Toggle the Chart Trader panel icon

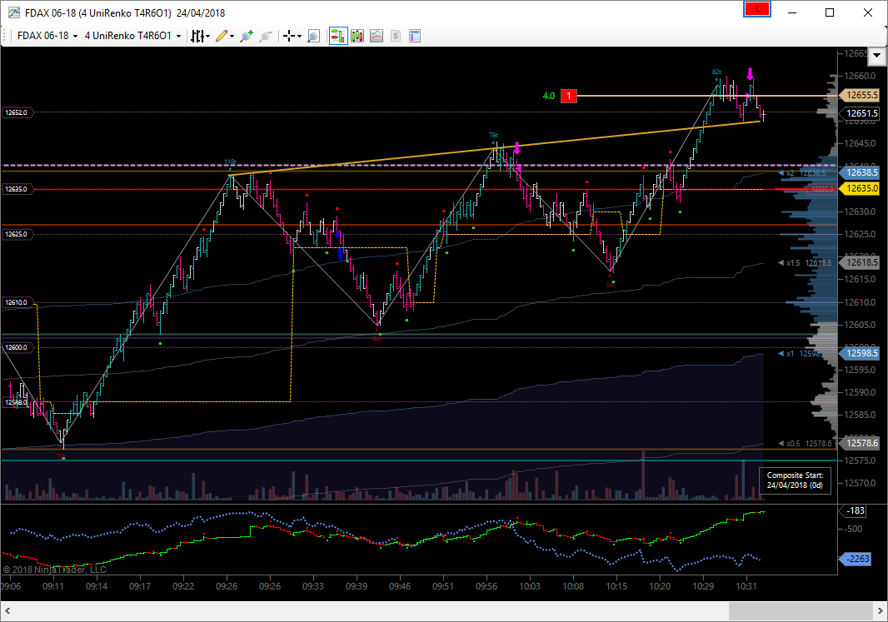[x=338, y=36]
